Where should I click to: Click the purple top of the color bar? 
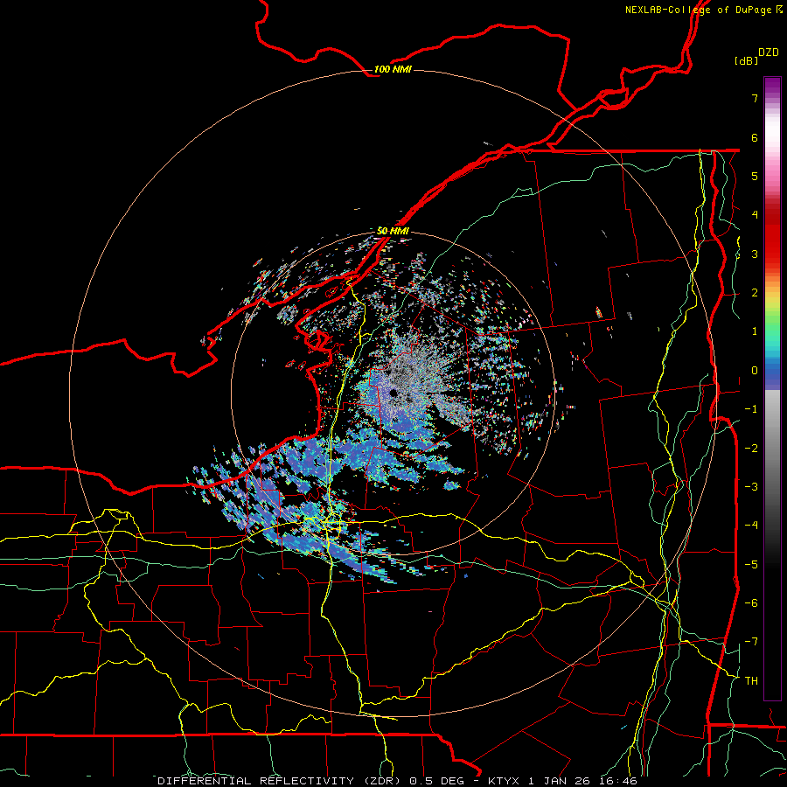[772, 87]
